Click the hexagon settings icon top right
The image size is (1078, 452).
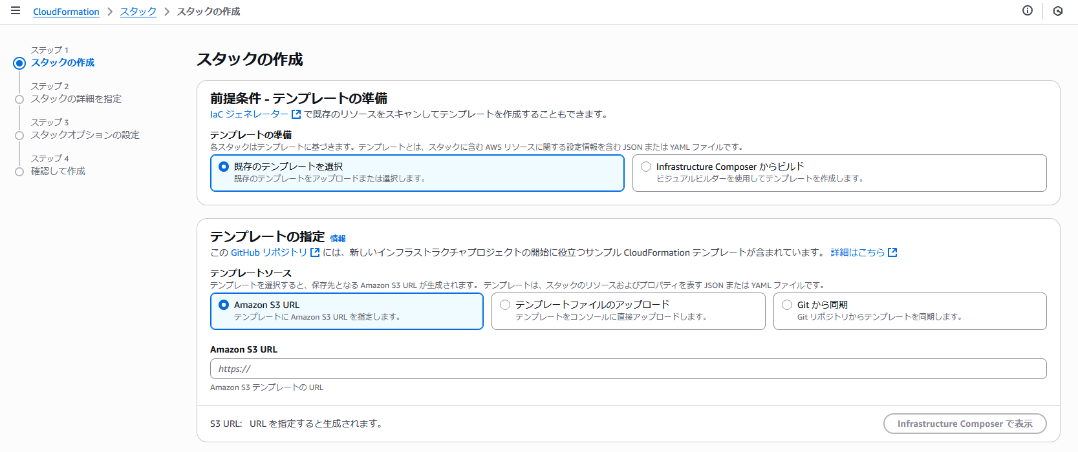[1058, 11]
